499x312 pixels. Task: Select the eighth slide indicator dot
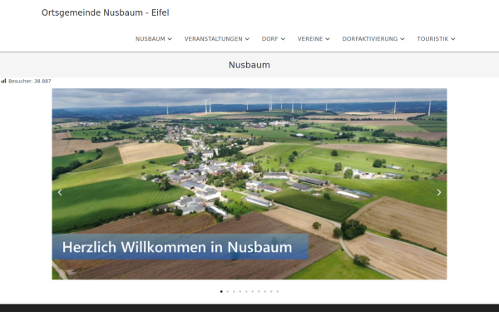coord(265,291)
